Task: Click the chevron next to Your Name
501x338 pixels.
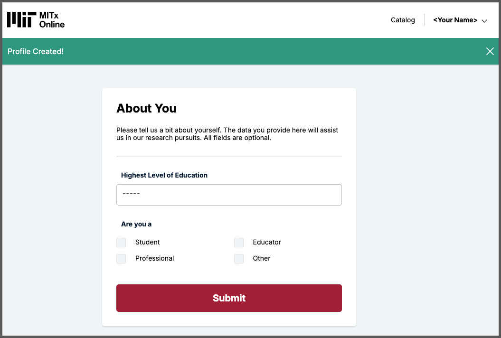Action: click(x=484, y=21)
